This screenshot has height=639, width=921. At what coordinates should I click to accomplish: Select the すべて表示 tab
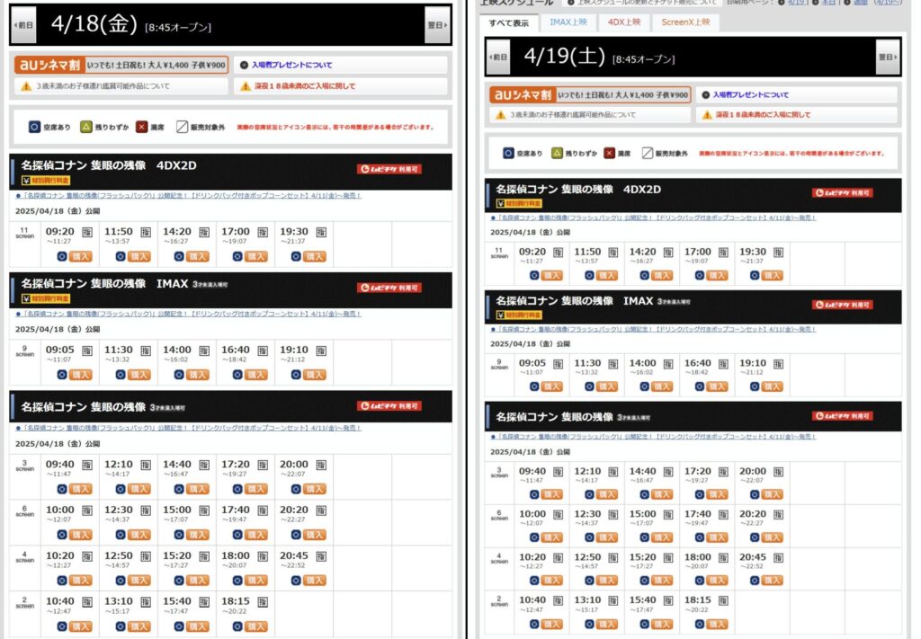pyautogui.click(x=509, y=22)
